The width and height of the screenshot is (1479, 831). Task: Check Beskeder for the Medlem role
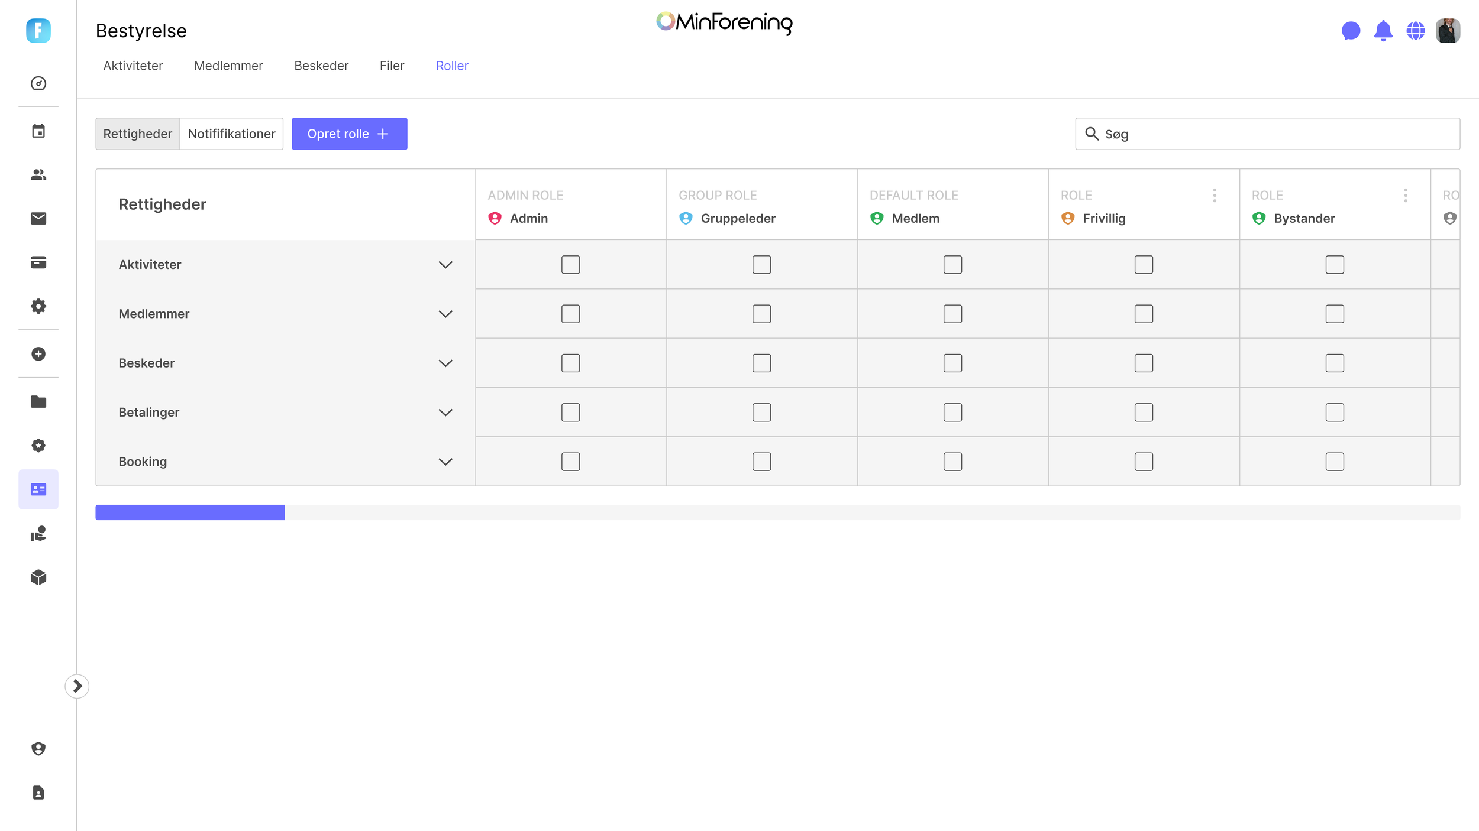pos(953,363)
